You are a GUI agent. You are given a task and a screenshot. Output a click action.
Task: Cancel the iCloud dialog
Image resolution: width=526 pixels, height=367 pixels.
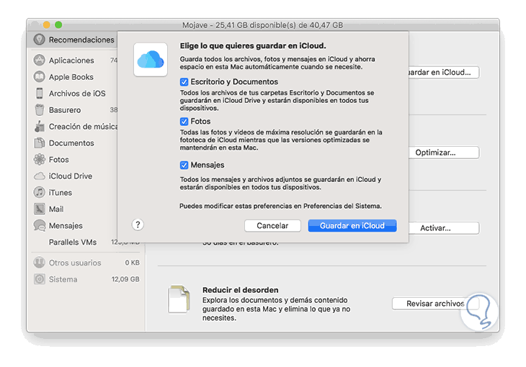tap(272, 225)
